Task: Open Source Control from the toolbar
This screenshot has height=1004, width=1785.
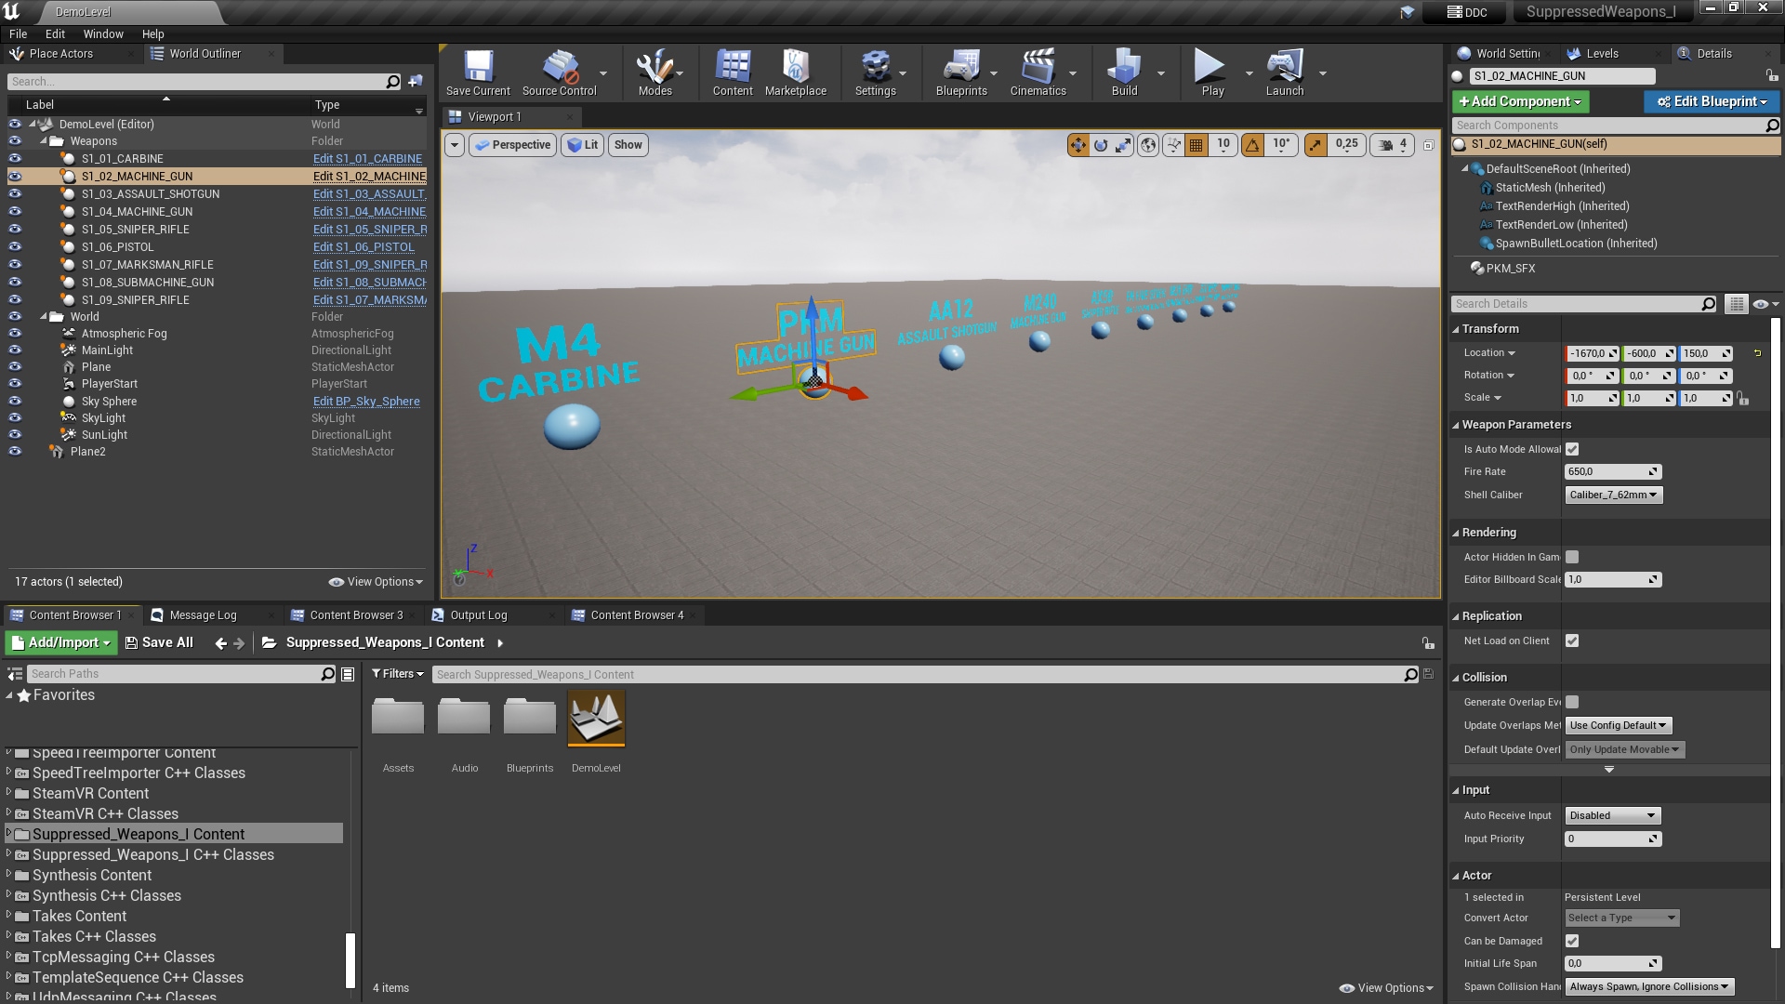Action: coord(559,73)
